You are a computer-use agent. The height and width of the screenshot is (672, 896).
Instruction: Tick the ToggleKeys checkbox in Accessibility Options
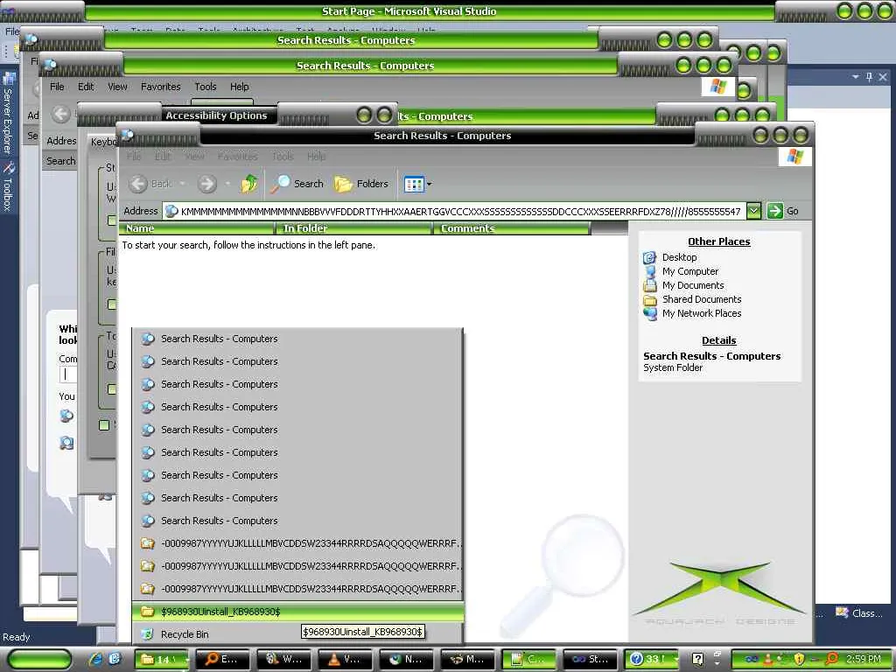point(112,389)
